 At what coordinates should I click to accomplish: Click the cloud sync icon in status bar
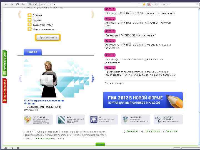(x=6, y=148)
